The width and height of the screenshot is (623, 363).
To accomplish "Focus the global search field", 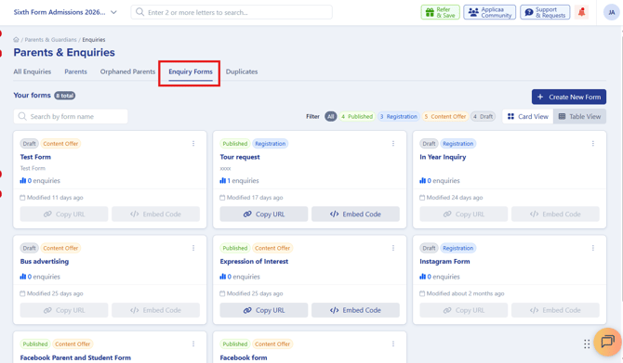I will pyautogui.click(x=232, y=12).
